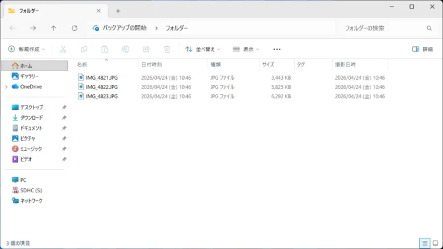Open the 並べ替え sort dropdown
Image resolution: width=443 pixels, height=249 pixels.
[202, 49]
